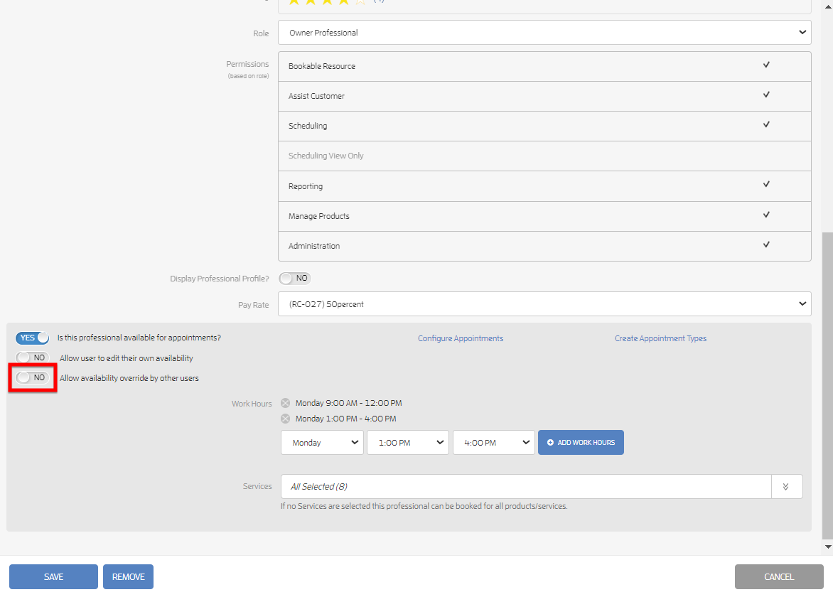The height and width of the screenshot is (597, 833).
Task: Remove Monday 9:00 AM - 12:00 PM work hours
Action: [x=285, y=403]
